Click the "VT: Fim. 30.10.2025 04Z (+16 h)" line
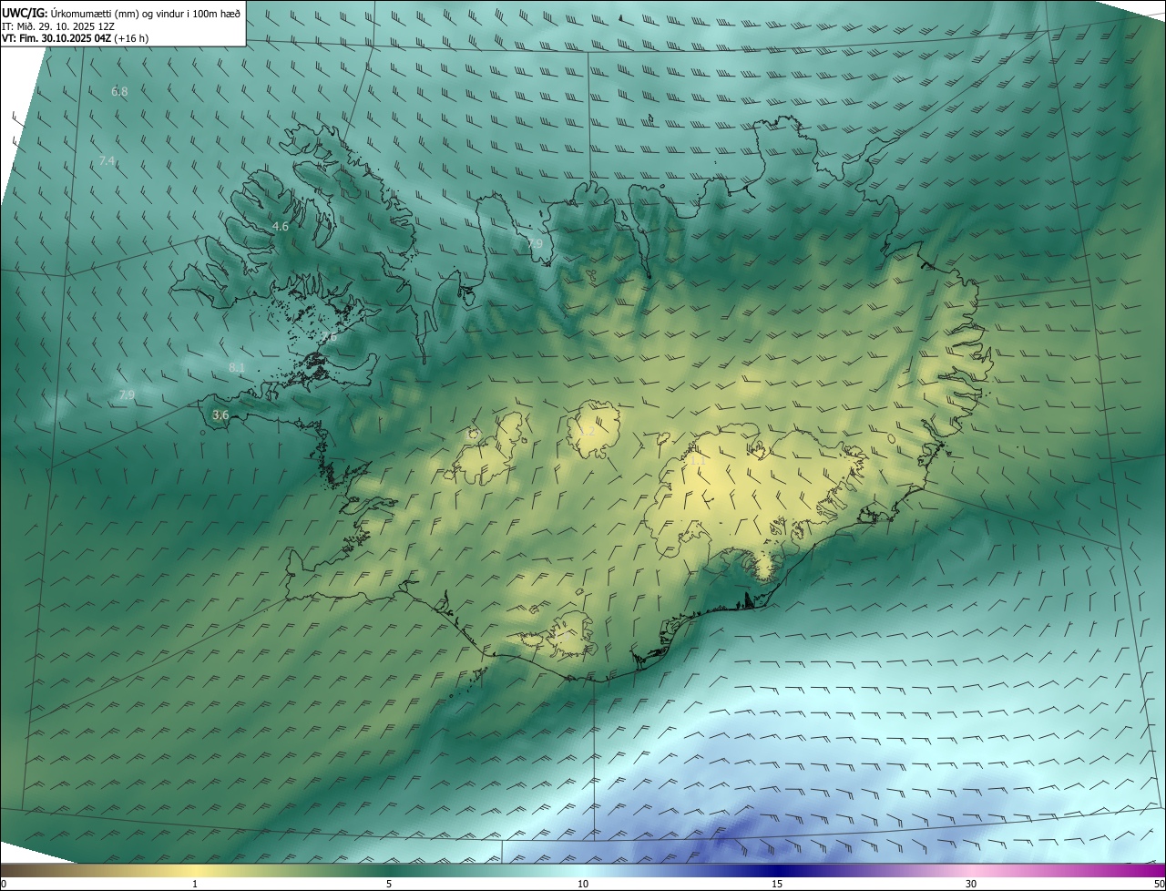Screen dimensions: 1166x891 pyautogui.click(x=75, y=38)
